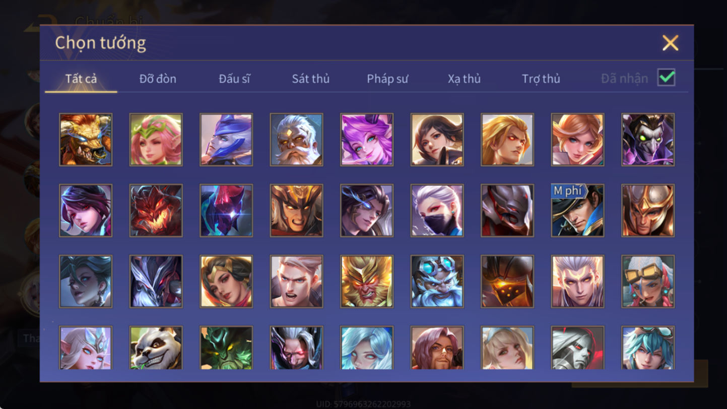727x409 pixels.
Task: Select the green-eyed purple jester hero
Action: coord(648,140)
